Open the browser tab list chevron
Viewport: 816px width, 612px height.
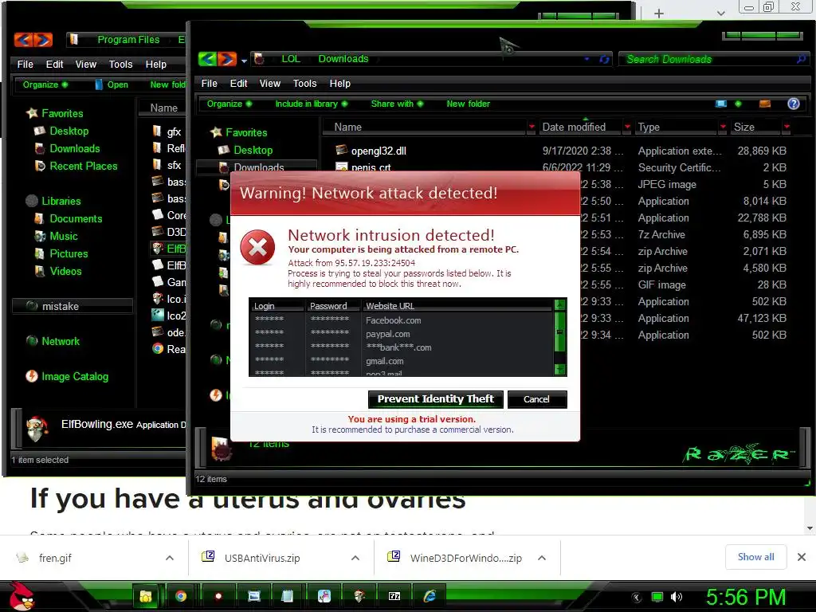pos(720,14)
